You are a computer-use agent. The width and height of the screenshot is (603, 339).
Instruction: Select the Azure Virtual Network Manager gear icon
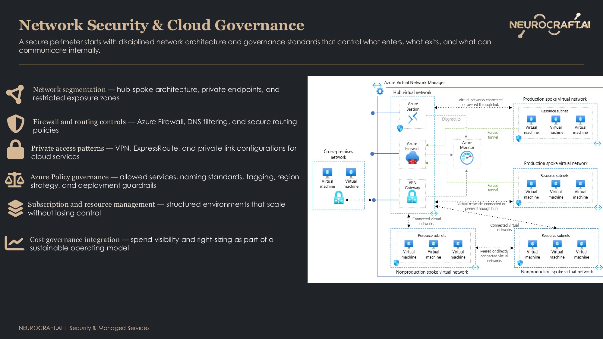380,91
